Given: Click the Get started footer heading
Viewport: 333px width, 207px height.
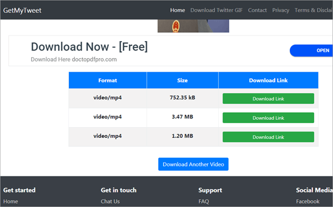Looking at the screenshot, I should click(19, 190).
